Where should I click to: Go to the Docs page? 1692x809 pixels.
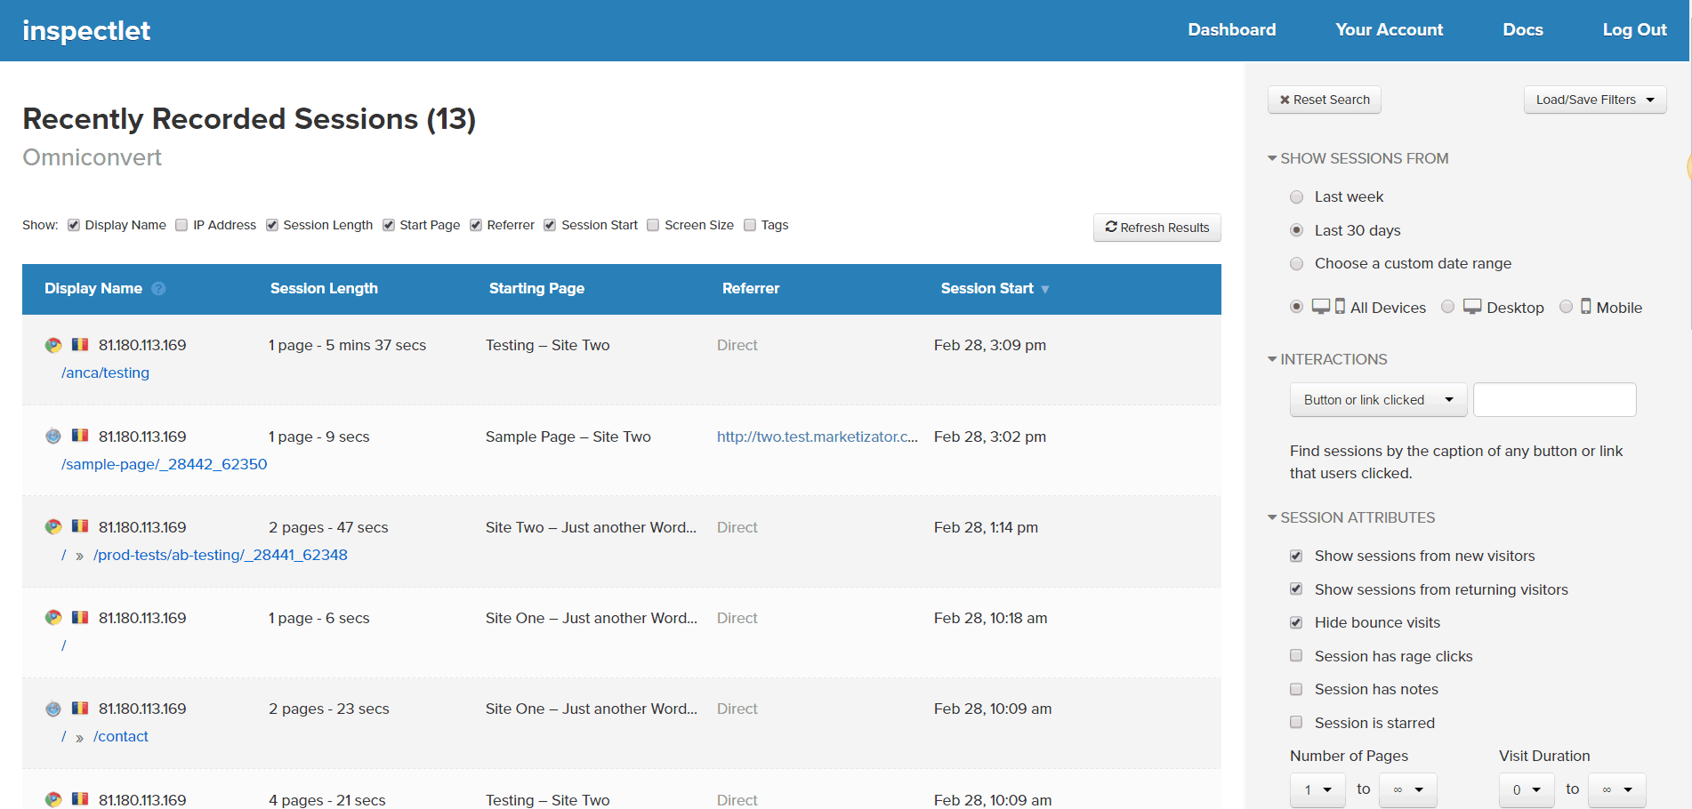tap(1522, 29)
